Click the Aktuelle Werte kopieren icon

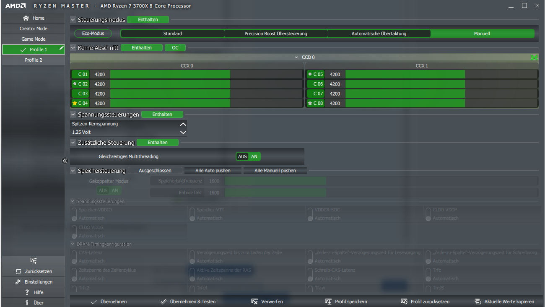pos(478,302)
